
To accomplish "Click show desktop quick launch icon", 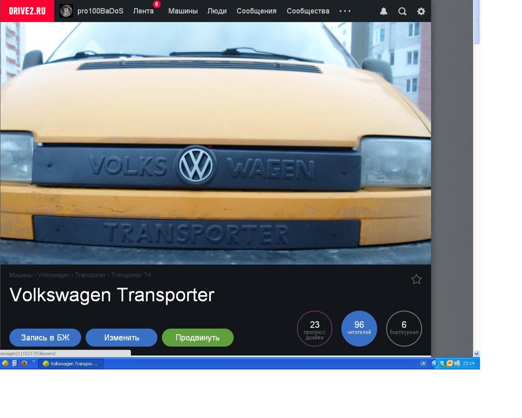I will pos(15,364).
